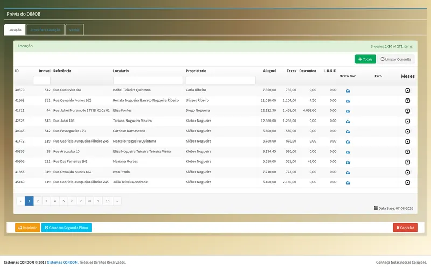
Task: Click the red Cancelar button
Action: pos(405,228)
